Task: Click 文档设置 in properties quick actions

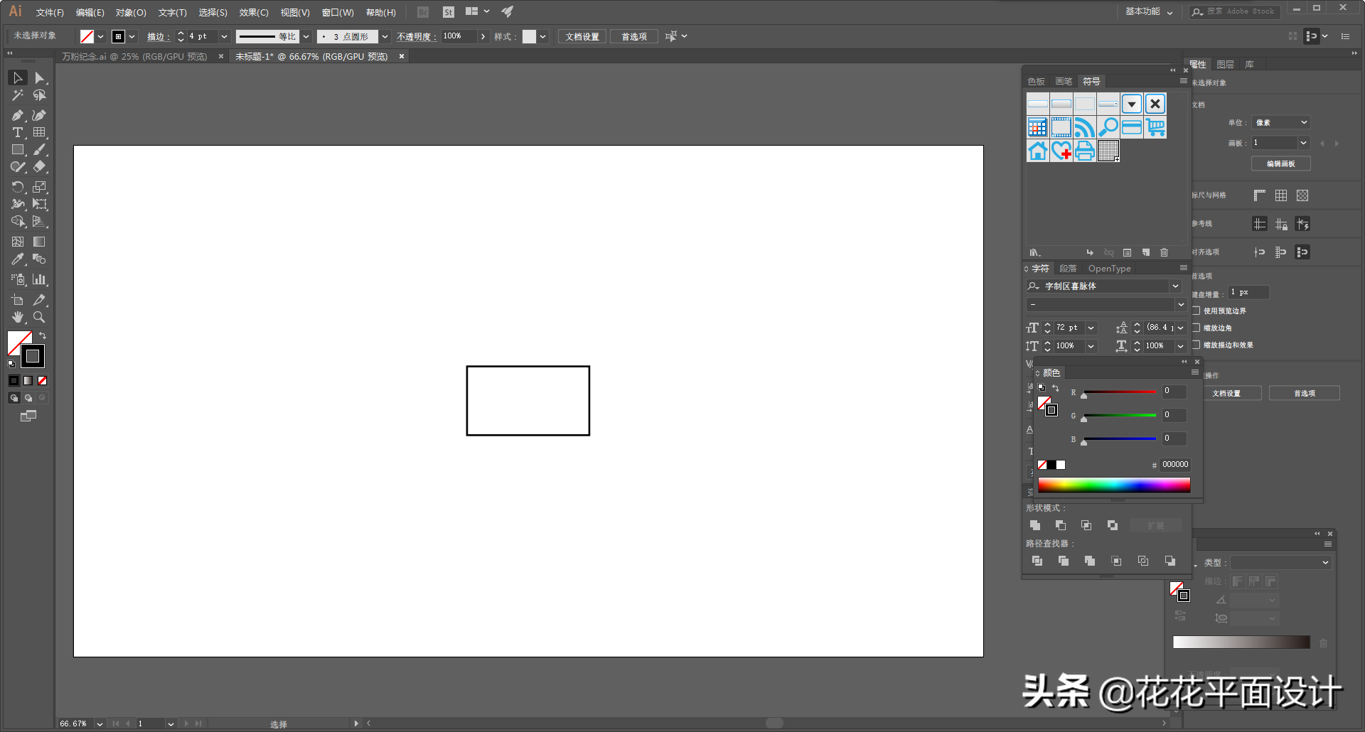Action: tap(1226, 393)
